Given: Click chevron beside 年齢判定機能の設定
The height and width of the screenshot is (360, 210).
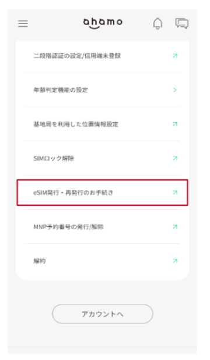Looking at the screenshot, I should [x=175, y=90].
